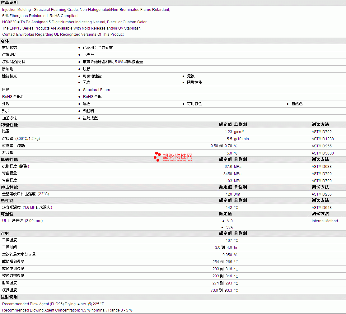Click the 北美洲 supply region value
346x314 pixels.
88,55
